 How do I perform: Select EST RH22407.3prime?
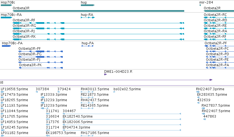[x=210, y=89]
